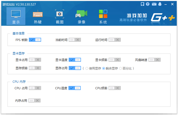Open the 录像 video recording icon
The width and height of the screenshot is (178, 115).
[81, 14]
